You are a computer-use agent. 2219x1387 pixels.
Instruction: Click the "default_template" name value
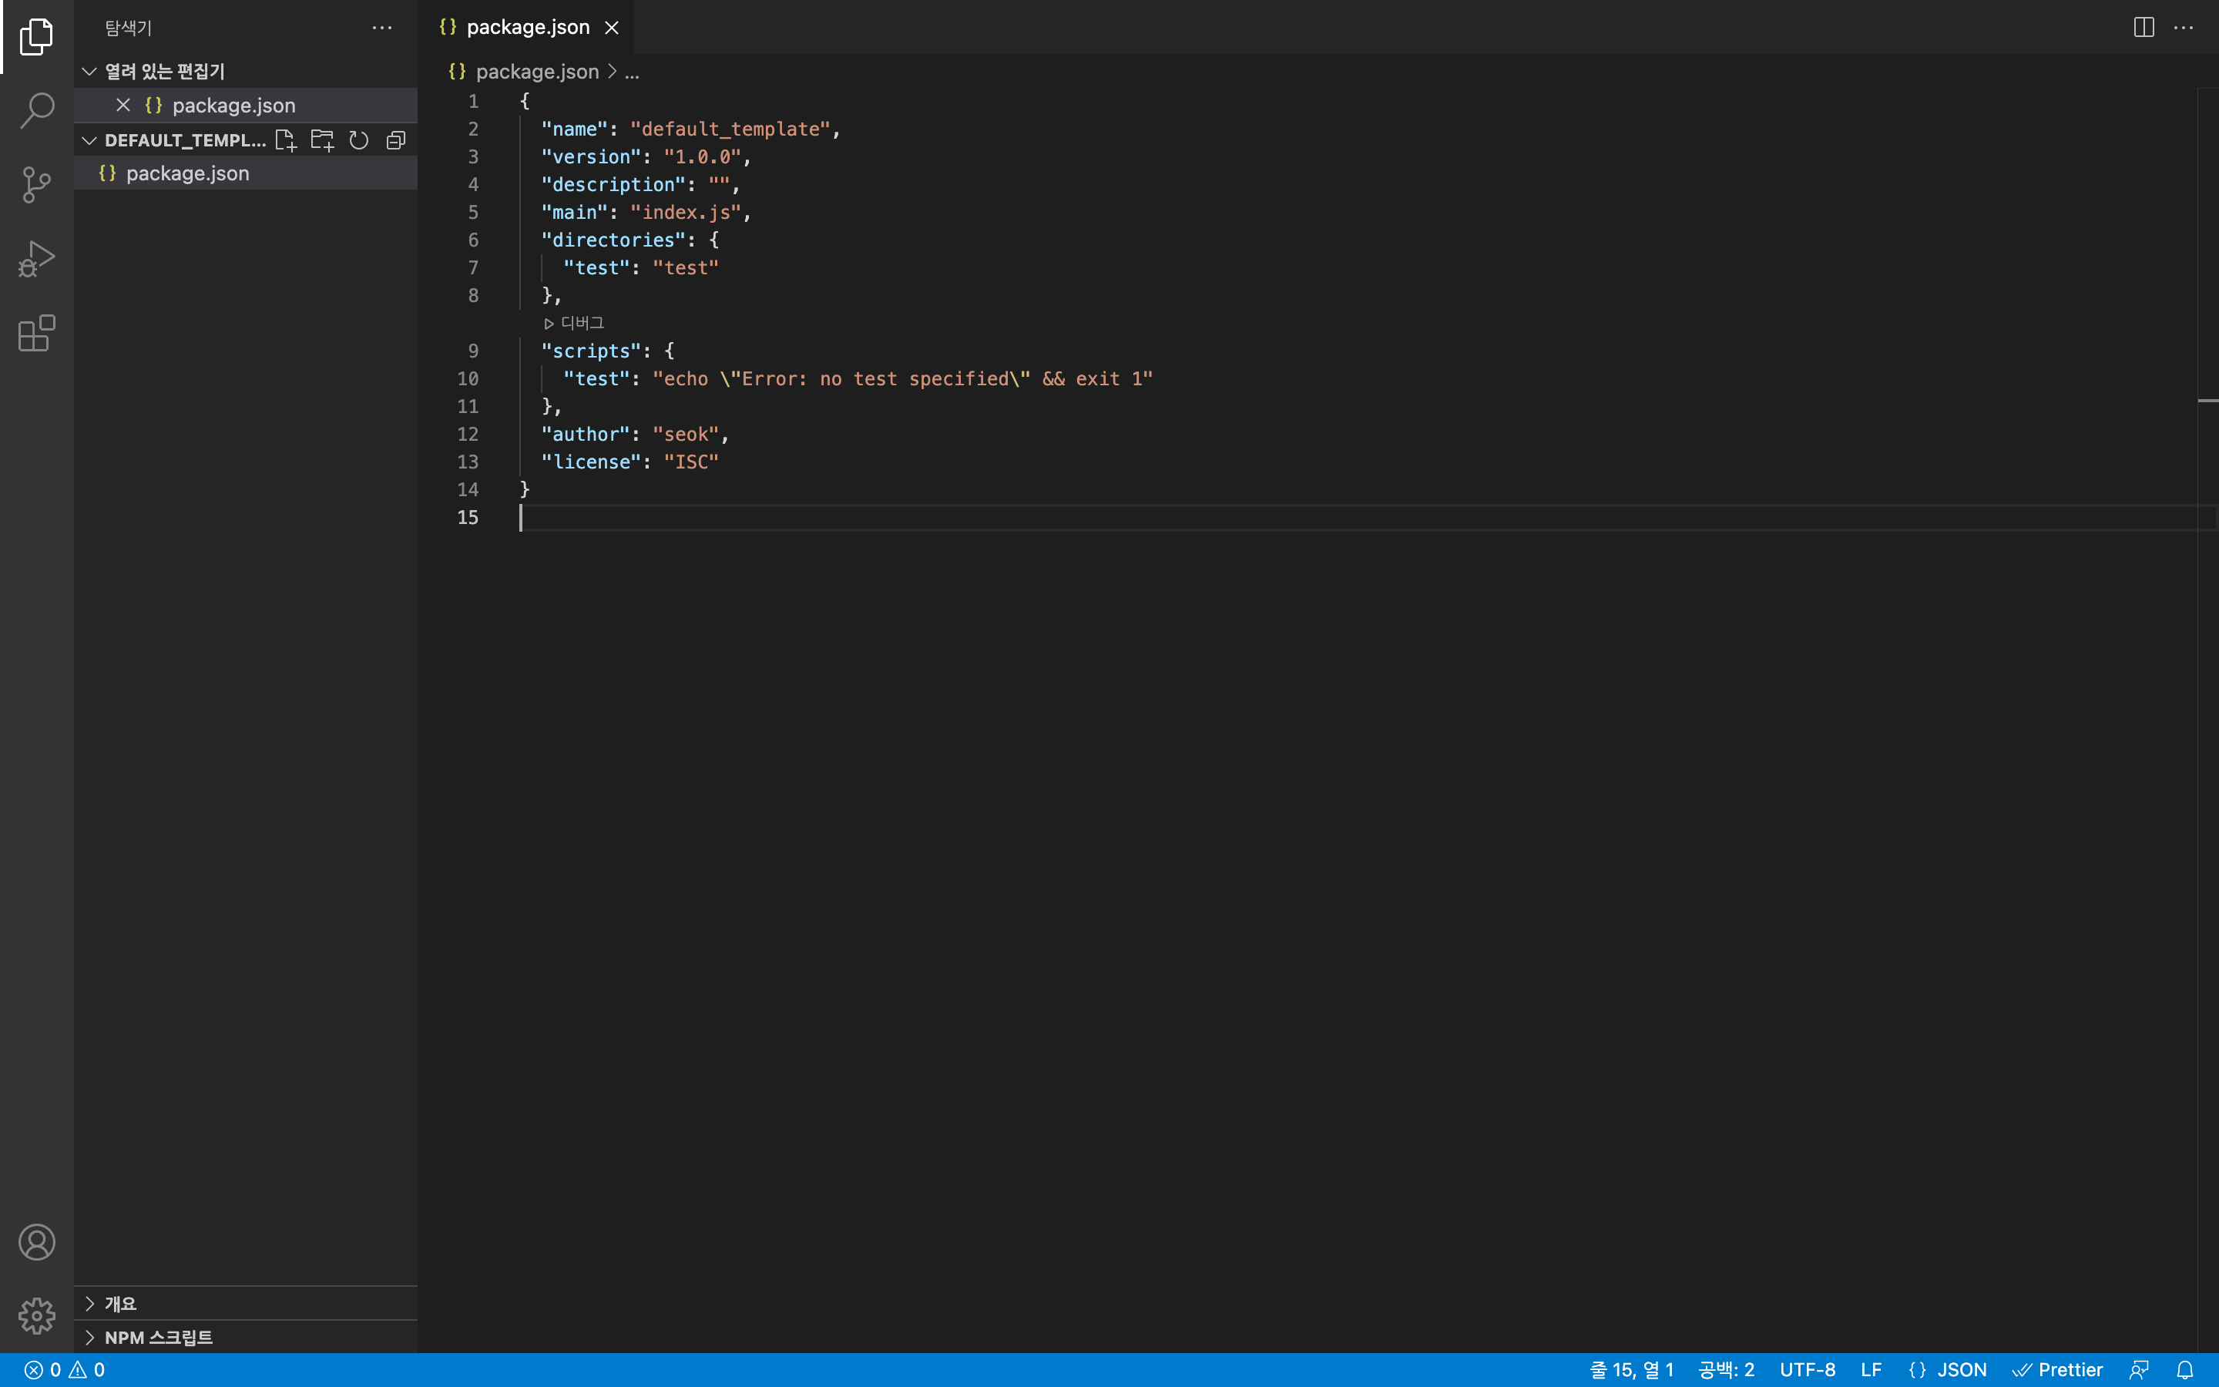click(730, 129)
